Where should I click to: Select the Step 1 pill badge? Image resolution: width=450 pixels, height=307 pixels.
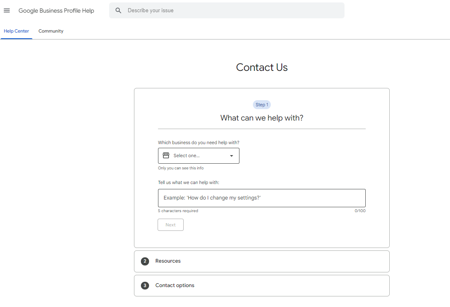[x=261, y=105]
